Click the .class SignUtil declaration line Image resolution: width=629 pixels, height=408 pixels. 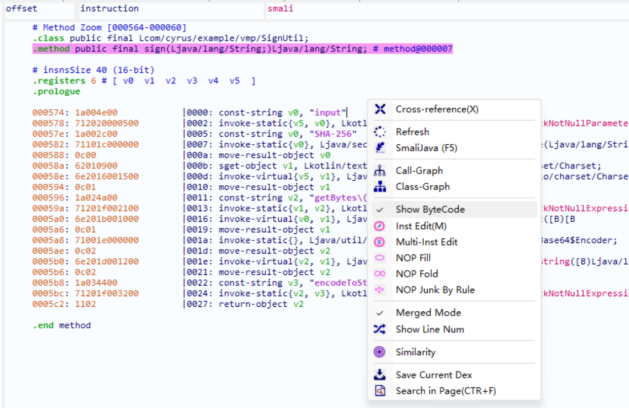[x=171, y=38]
